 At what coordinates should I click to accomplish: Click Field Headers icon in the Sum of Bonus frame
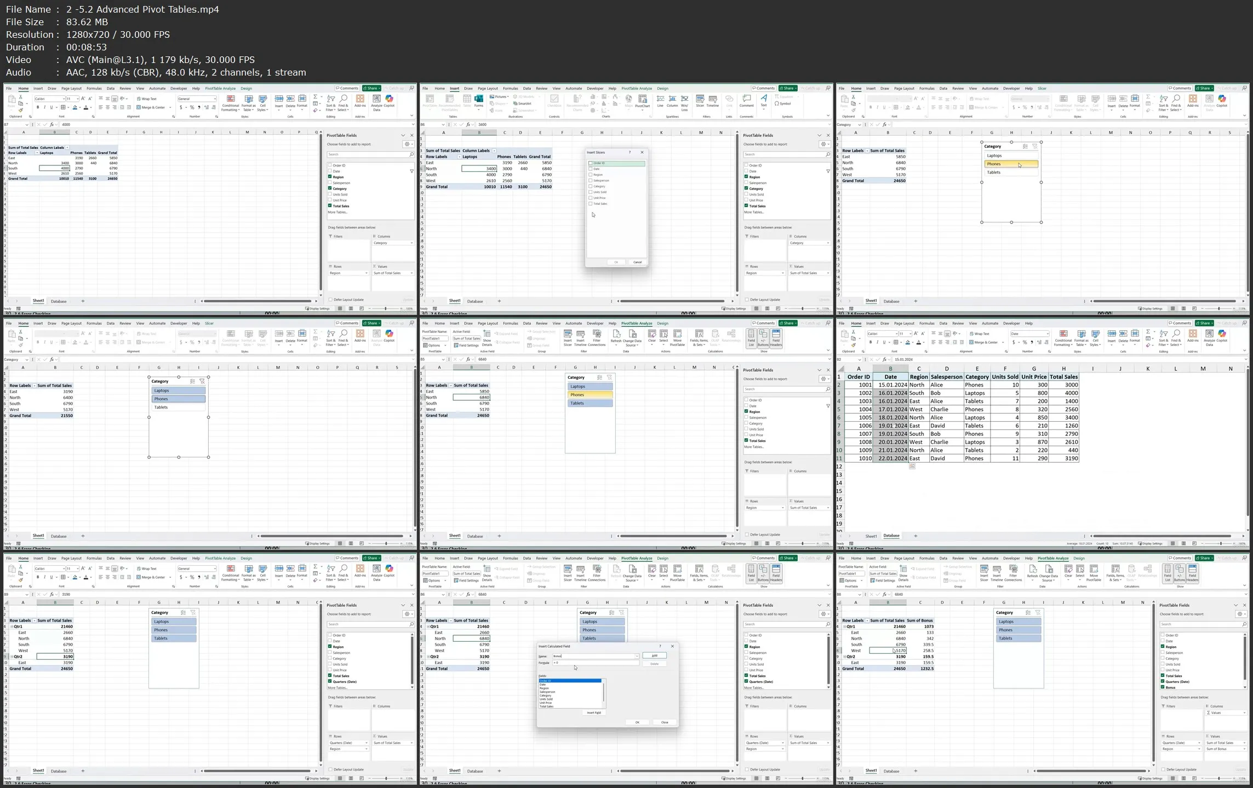tap(1192, 573)
